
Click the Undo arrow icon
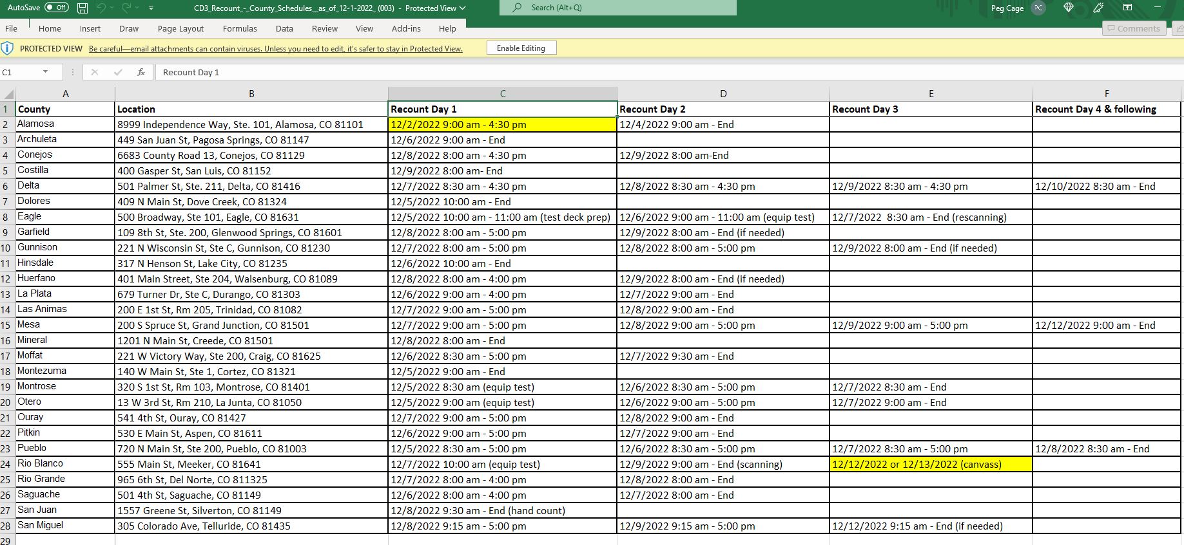(x=101, y=8)
